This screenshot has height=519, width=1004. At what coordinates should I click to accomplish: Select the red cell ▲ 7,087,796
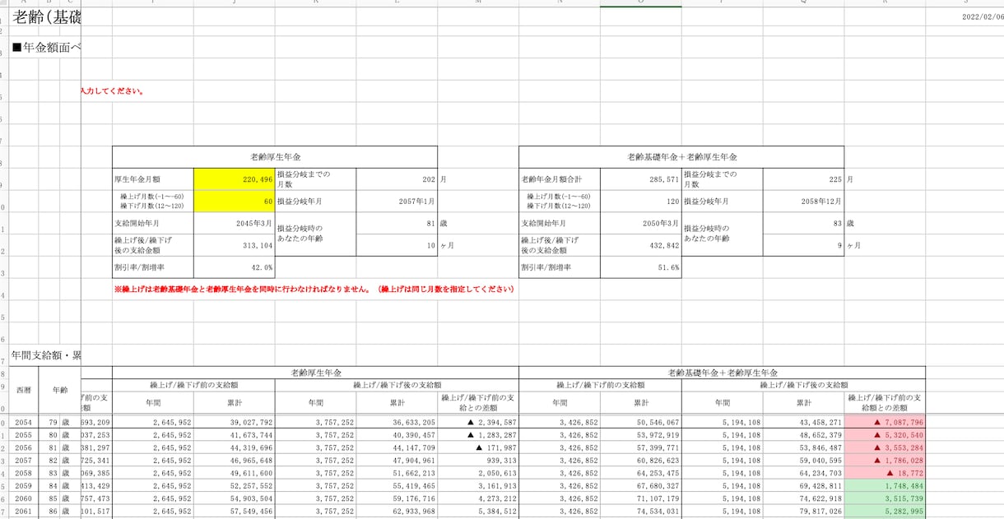point(885,422)
